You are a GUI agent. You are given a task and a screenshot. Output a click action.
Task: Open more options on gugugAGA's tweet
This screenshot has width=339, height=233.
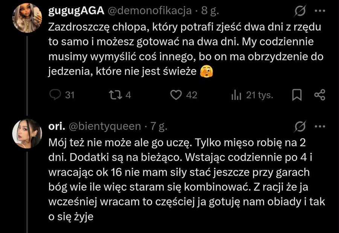point(319,11)
